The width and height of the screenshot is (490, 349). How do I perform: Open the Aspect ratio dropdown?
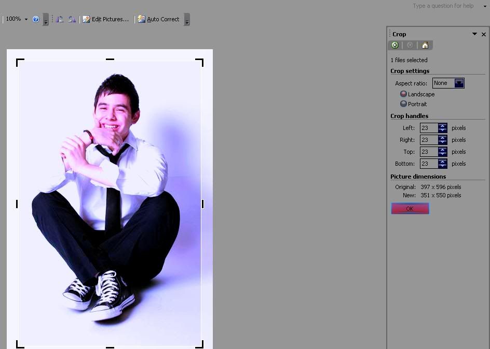[459, 83]
